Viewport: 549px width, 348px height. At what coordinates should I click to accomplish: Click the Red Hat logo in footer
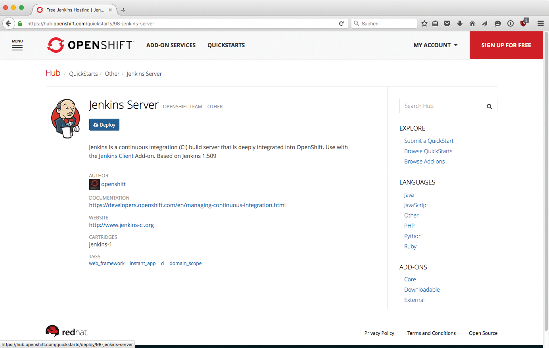coord(66,332)
